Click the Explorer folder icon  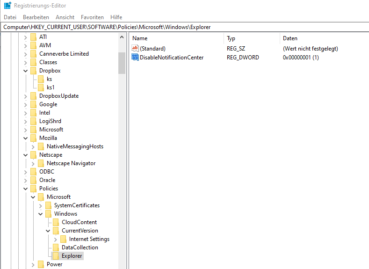click(56, 256)
